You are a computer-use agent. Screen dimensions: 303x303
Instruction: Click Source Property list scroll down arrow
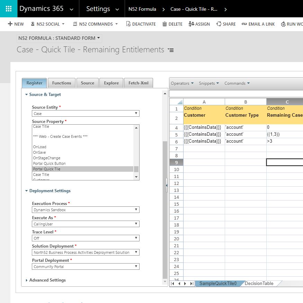(136, 177)
